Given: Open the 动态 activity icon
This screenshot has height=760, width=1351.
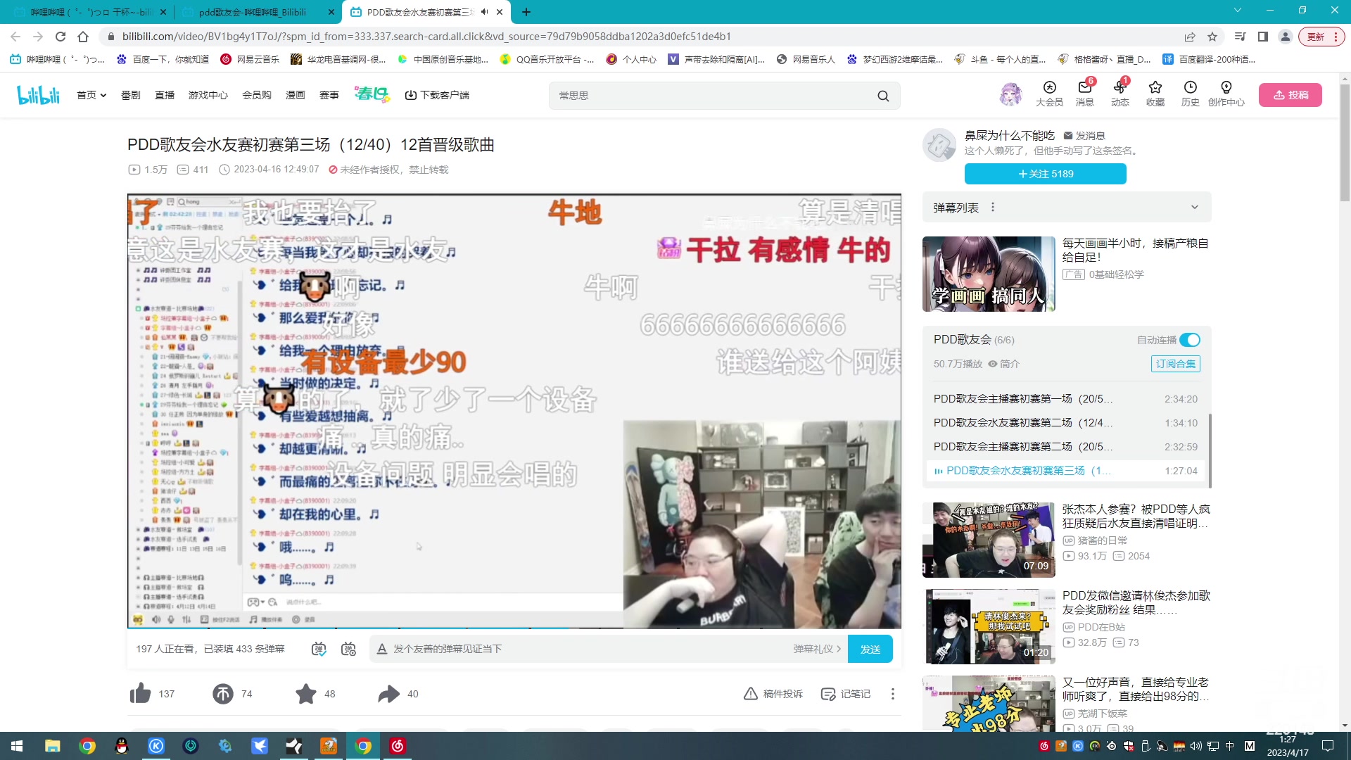Looking at the screenshot, I should (1120, 94).
